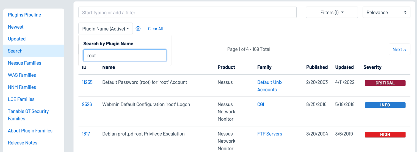Viewport: 417px width, 152px height.
Task: Click the CRITICAL severity badge
Action: click(x=385, y=83)
